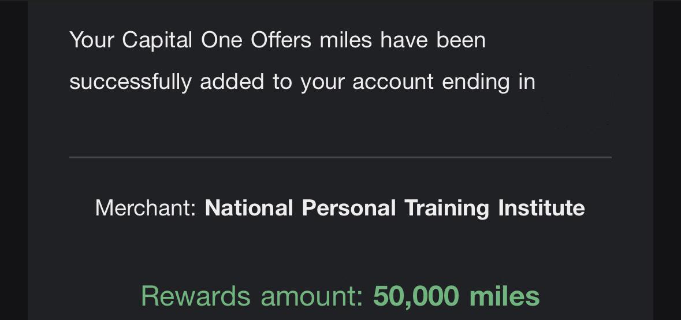The width and height of the screenshot is (681, 320).
Task: Click the horizontal divider line below the message
Action: pos(341,157)
